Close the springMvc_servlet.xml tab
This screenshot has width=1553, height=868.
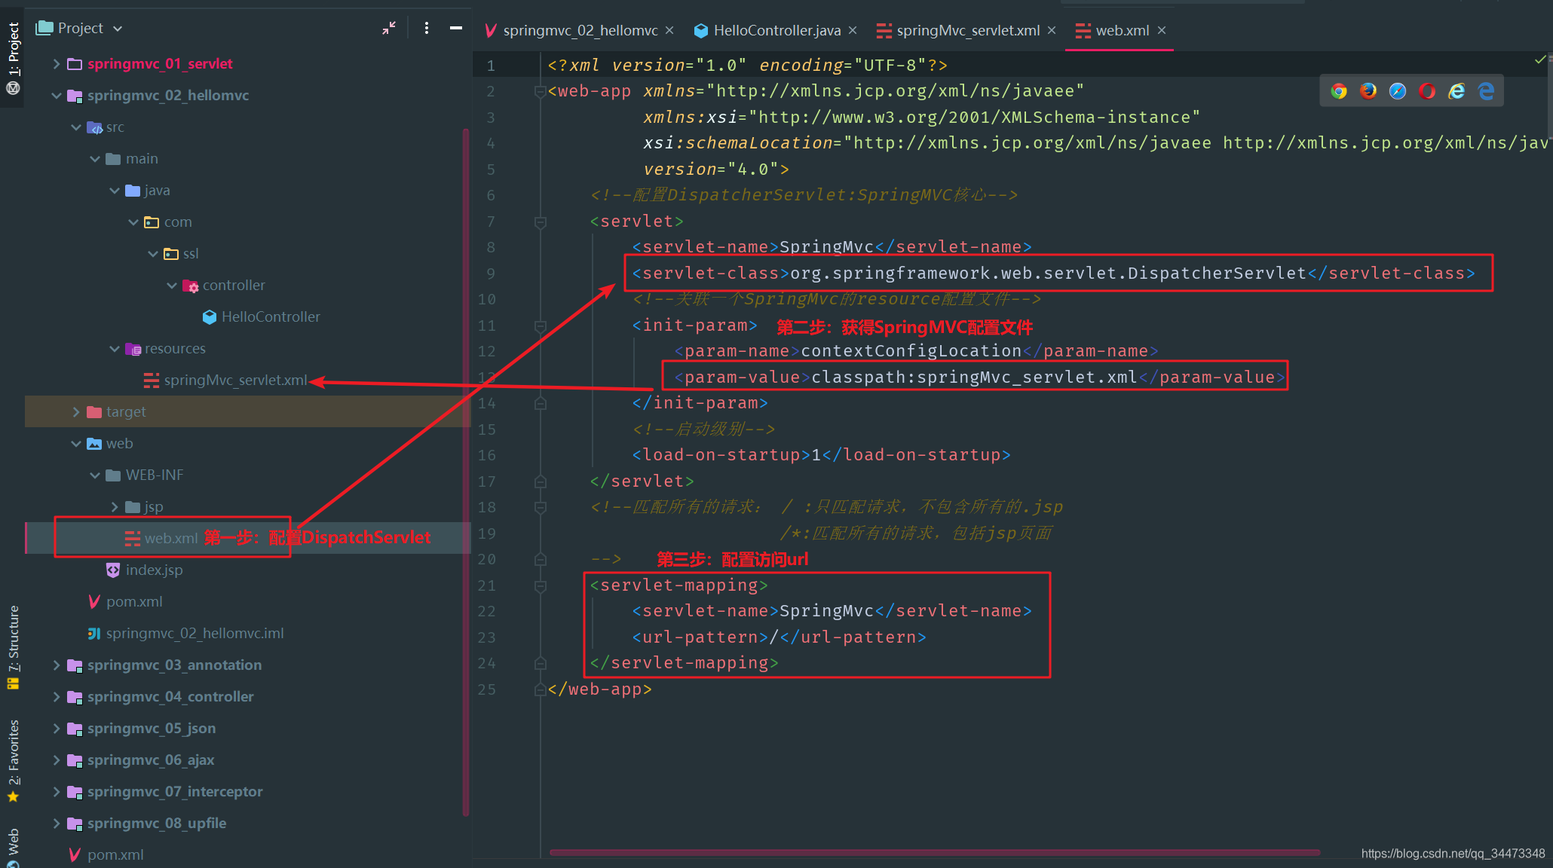(1052, 30)
